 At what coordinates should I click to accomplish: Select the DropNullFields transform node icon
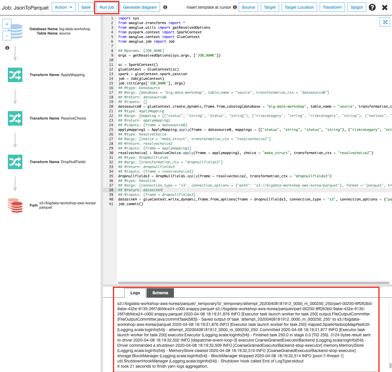[x=15, y=162]
